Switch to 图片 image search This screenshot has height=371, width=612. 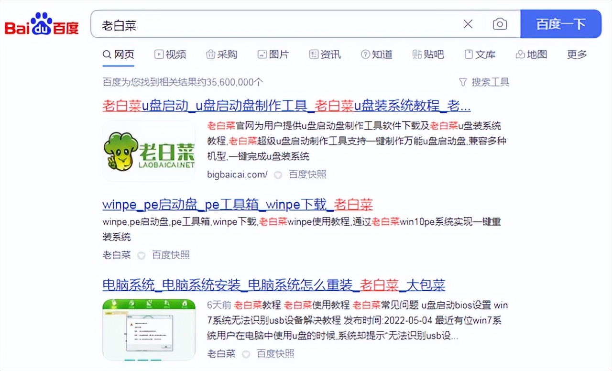(273, 54)
